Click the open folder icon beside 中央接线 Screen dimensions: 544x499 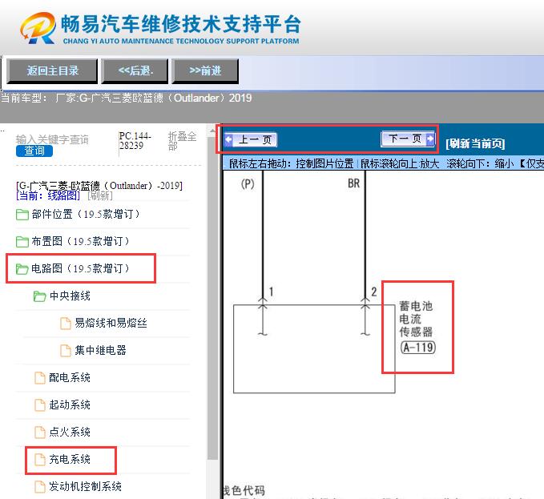click(39, 296)
